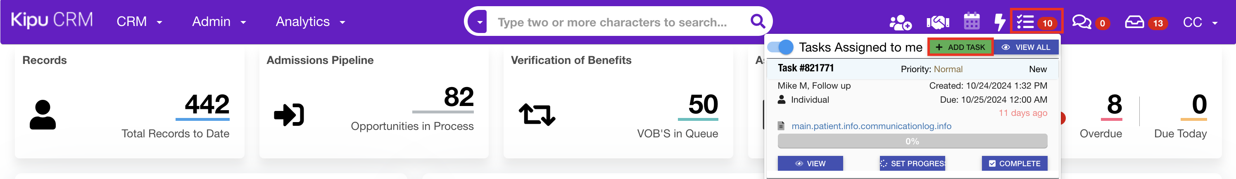Image resolution: width=1236 pixels, height=179 pixels.
Task: Open the search filter dropdown arrow
Action: click(478, 21)
